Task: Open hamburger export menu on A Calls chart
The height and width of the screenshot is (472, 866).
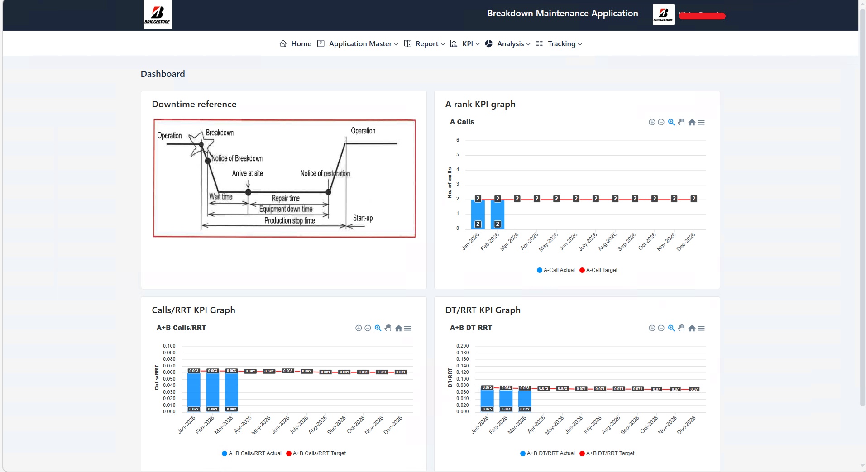Action: (x=701, y=122)
